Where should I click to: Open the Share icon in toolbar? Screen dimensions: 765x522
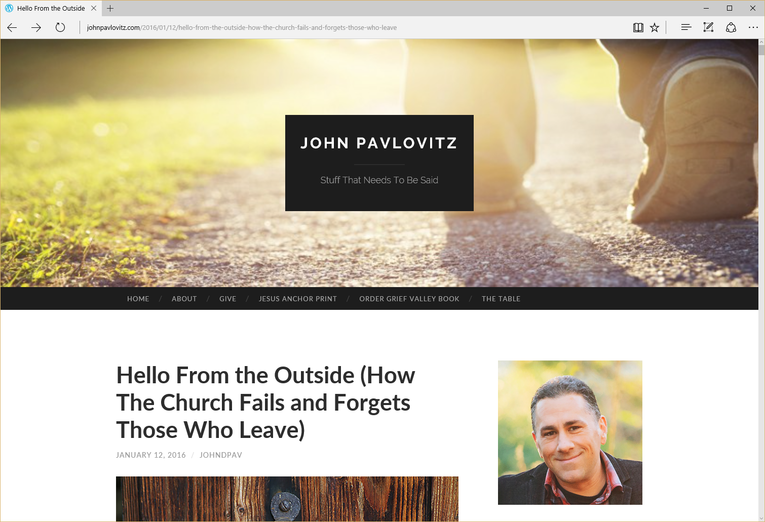(731, 27)
